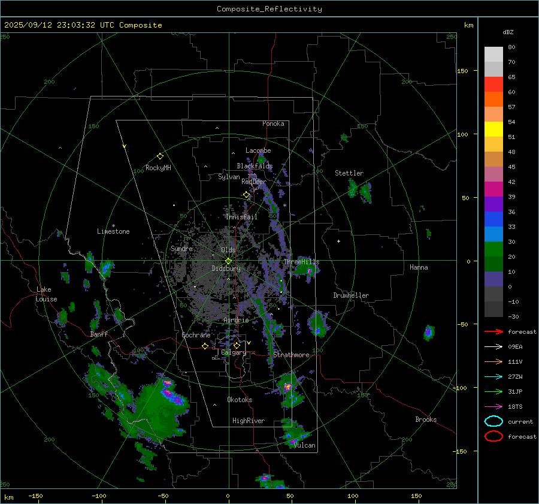Click the Drumheller town label

(x=351, y=295)
